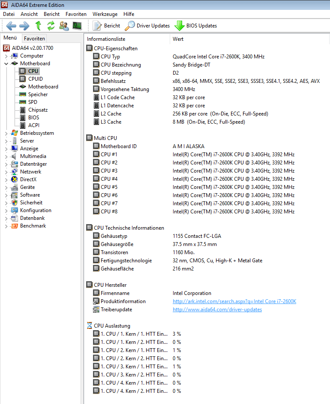Expand the Computer tree node
Screen dimensions: 330x404
(6, 56)
